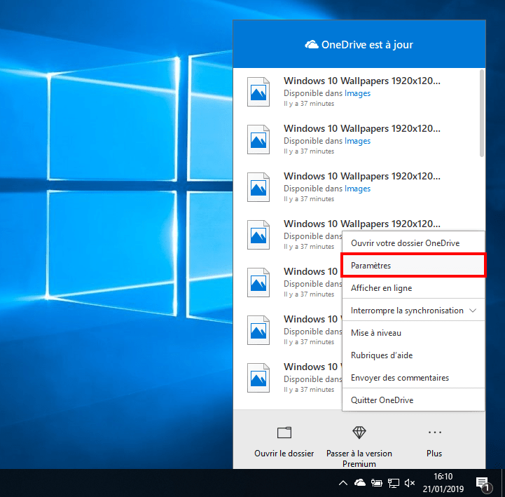The image size is (505, 497).
Task: Click the Plus three-dots icon
Action: click(x=434, y=433)
